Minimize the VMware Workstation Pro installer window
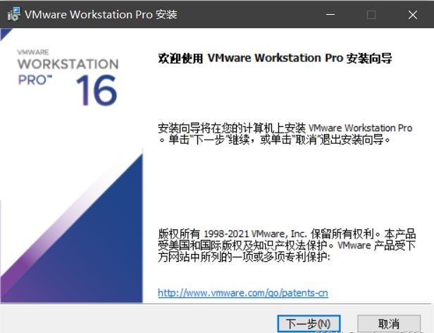Screen dimensions: 434x333 [x=330, y=14]
